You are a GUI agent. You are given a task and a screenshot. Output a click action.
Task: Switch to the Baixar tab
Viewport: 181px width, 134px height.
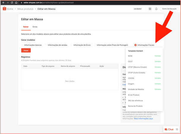pos(26,27)
